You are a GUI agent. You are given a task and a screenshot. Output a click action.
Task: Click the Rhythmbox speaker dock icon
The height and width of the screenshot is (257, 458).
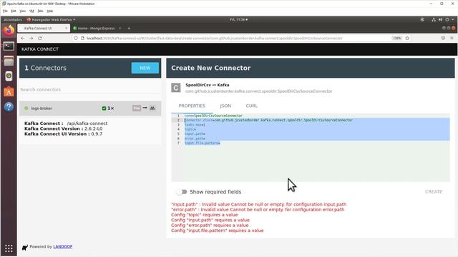click(9, 76)
